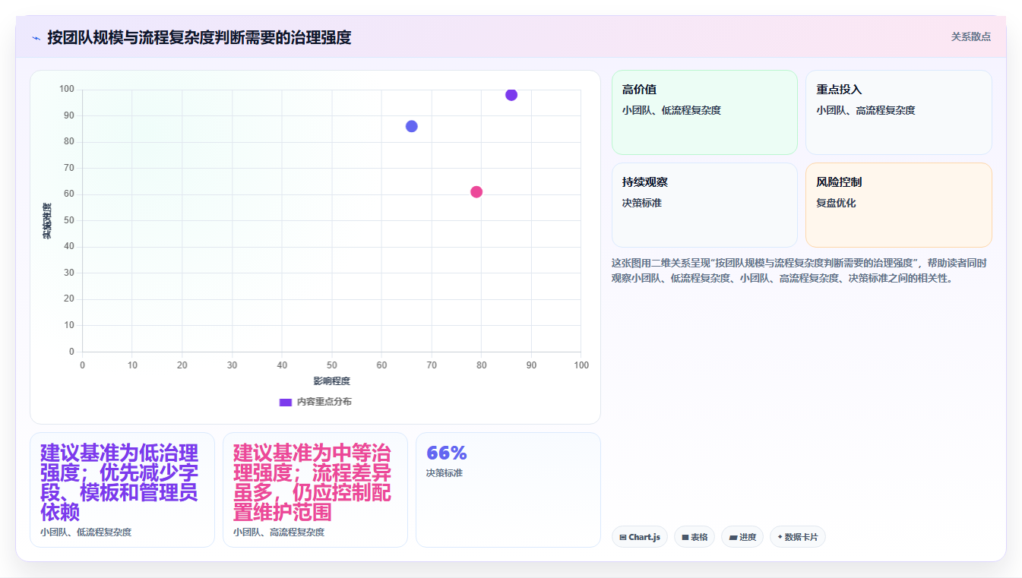Click the 决策标准 label under 66%

[x=445, y=473]
